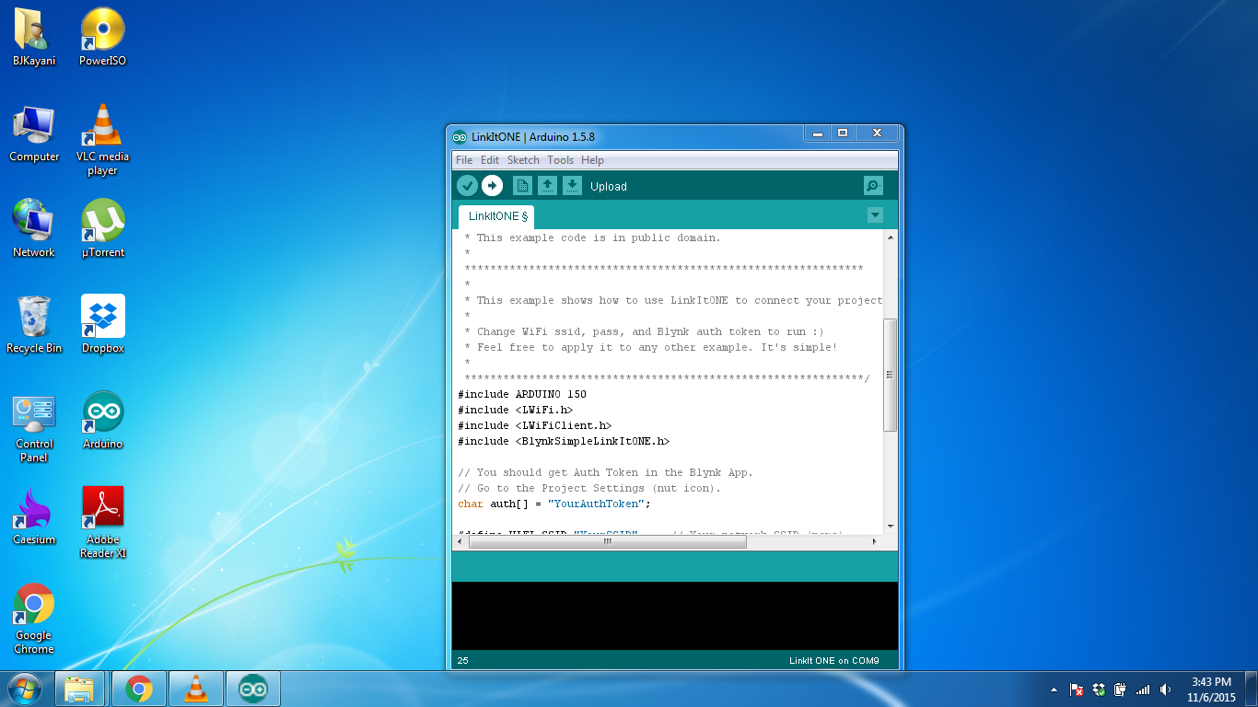Click the editor horizontal scrollbar thumb

[608, 541]
